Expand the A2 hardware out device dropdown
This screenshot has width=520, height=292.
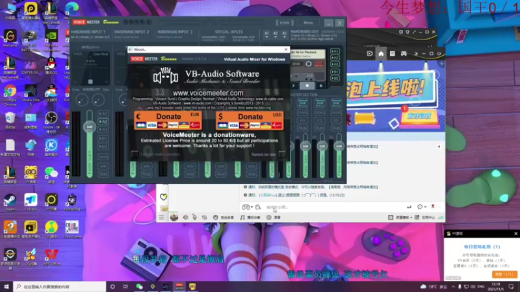tap(275, 34)
